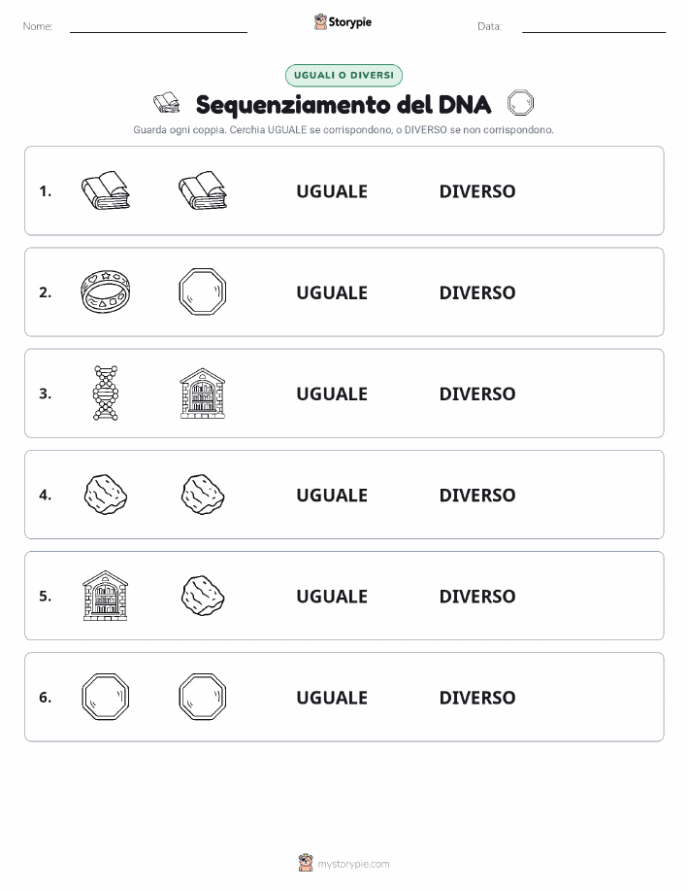Click the ring icon in row 2
Screen dimensions: 688x891
click(106, 291)
